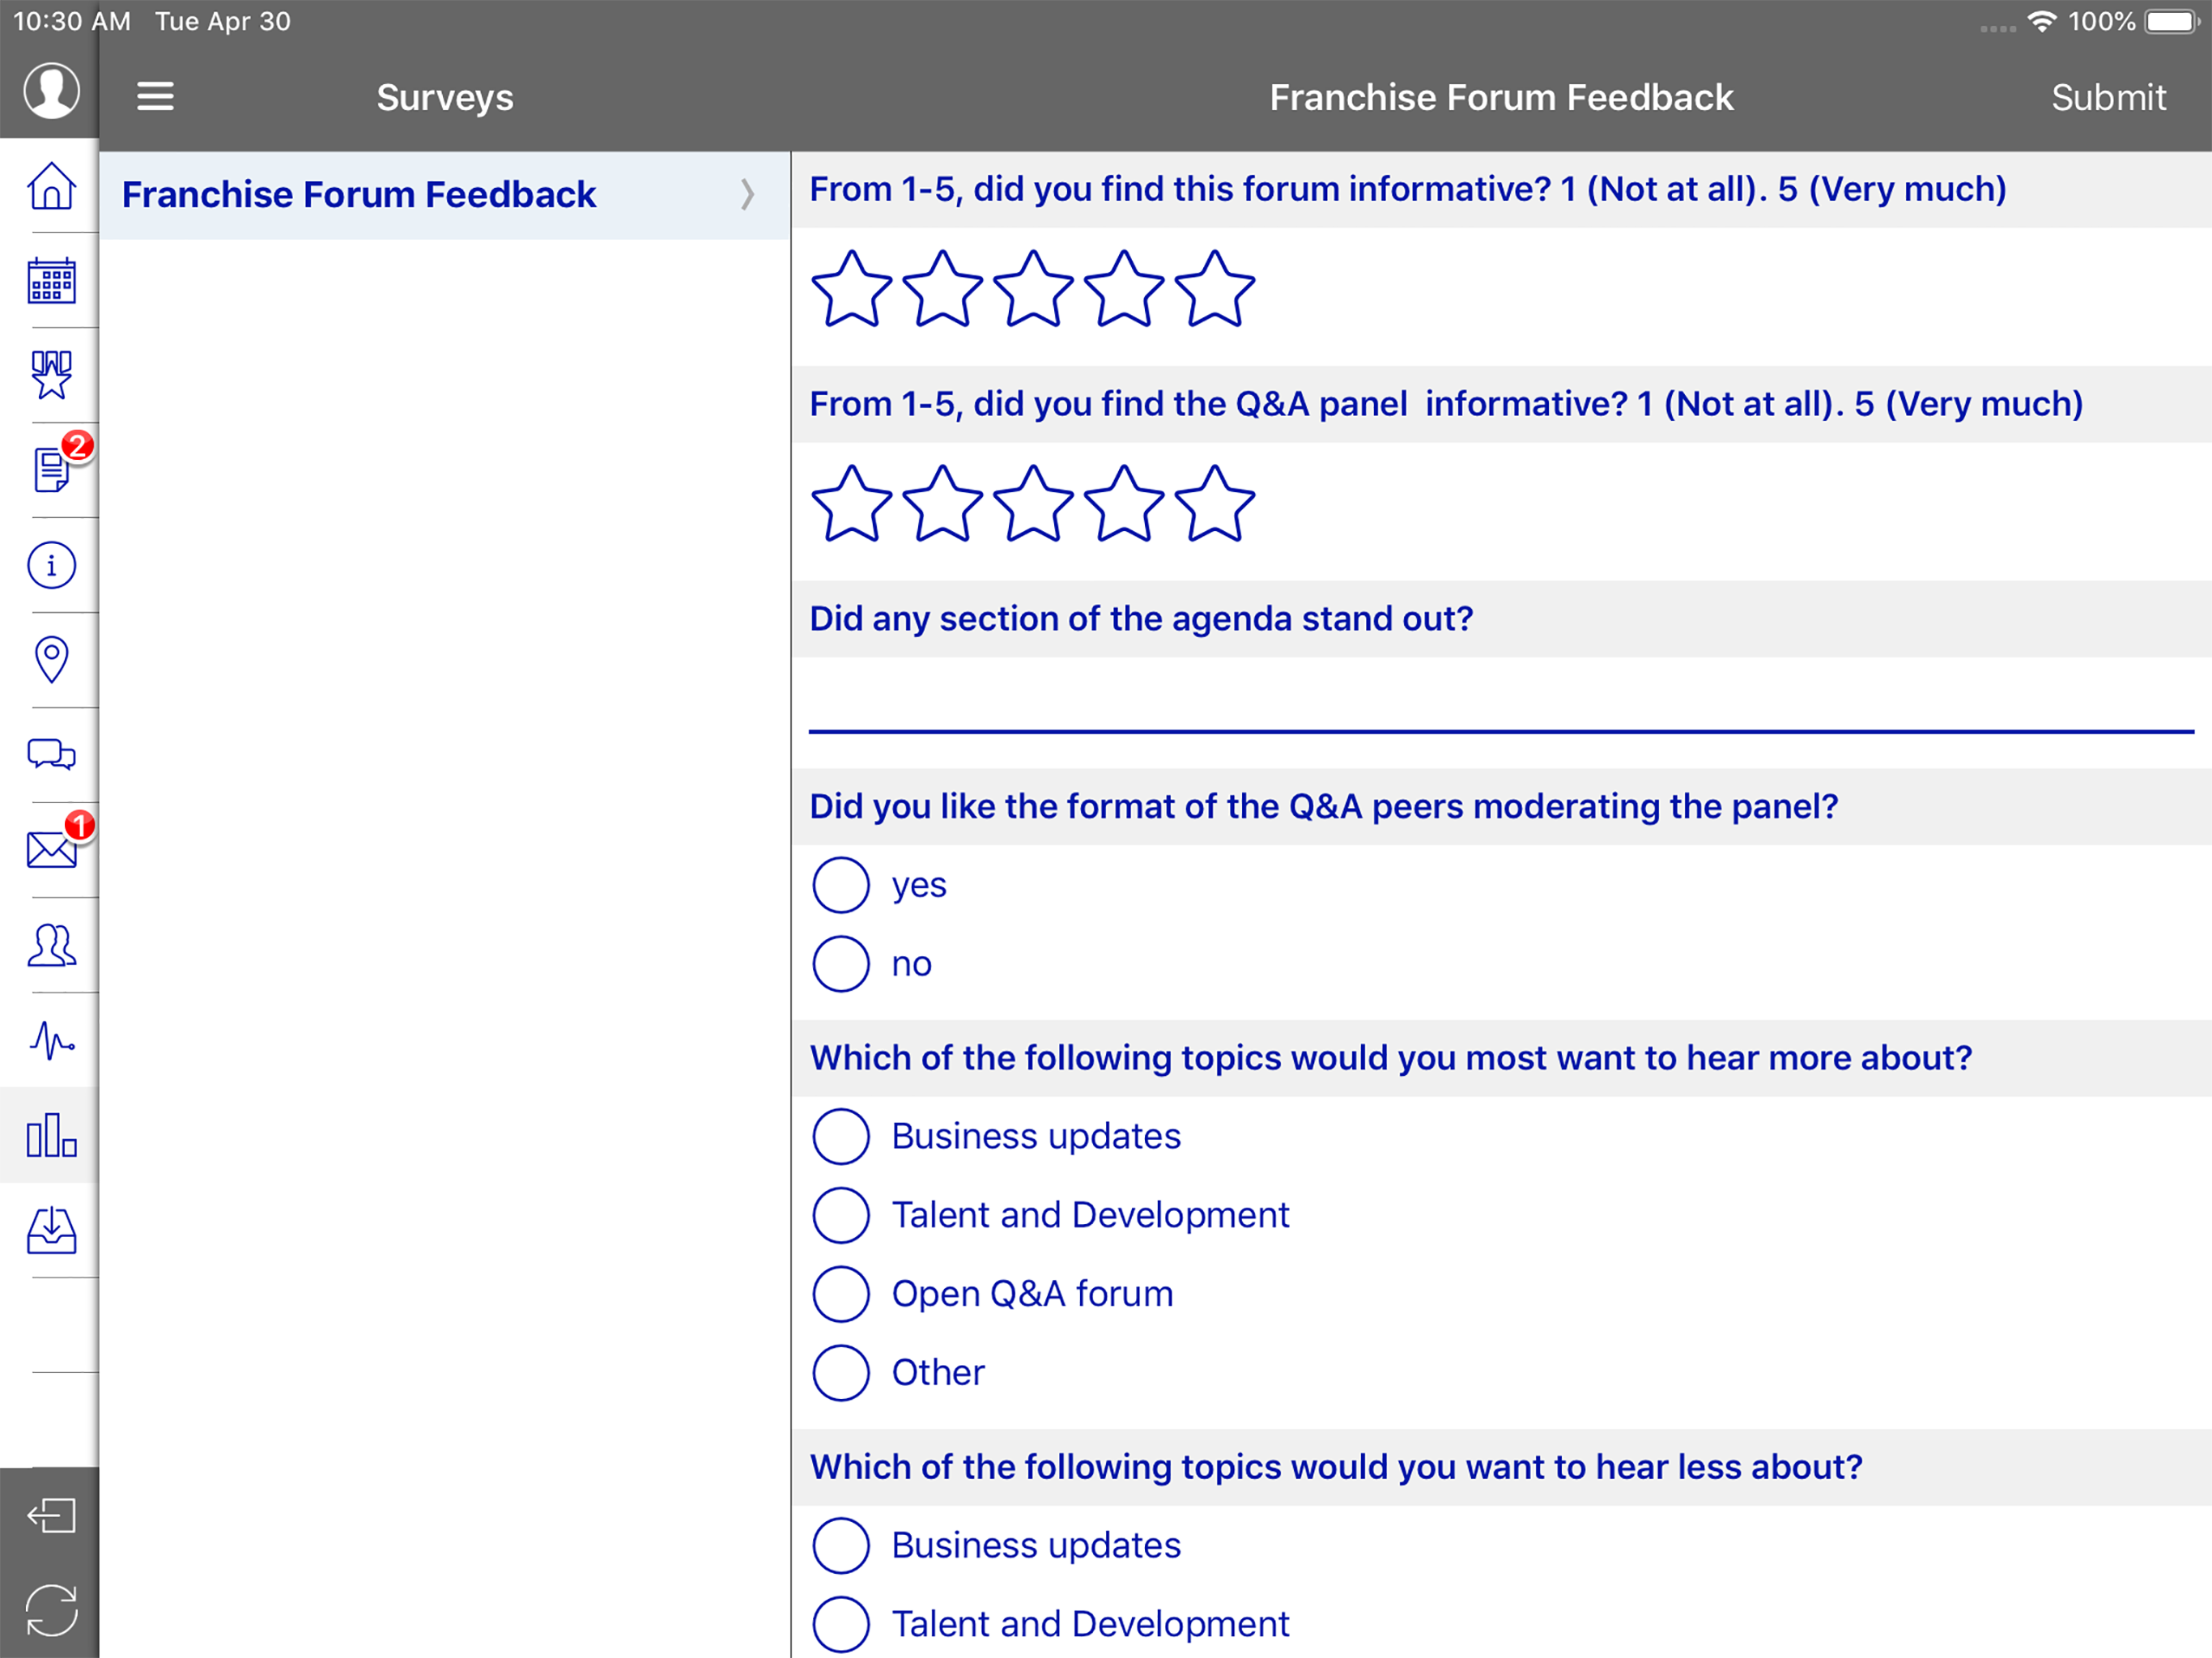2212x1658 pixels.
Task: Tap the Submit button
Action: click(2108, 97)
